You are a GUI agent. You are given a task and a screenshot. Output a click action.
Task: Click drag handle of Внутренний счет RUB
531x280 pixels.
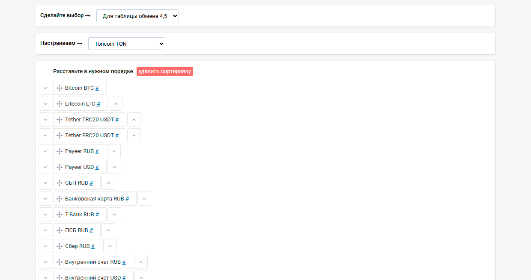point(60,262)
